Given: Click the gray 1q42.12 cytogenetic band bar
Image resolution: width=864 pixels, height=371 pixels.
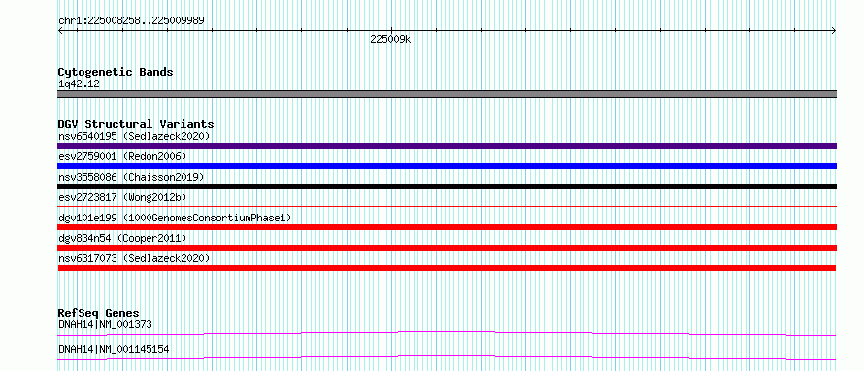Looking at the screenshot, I should [447, 94].
